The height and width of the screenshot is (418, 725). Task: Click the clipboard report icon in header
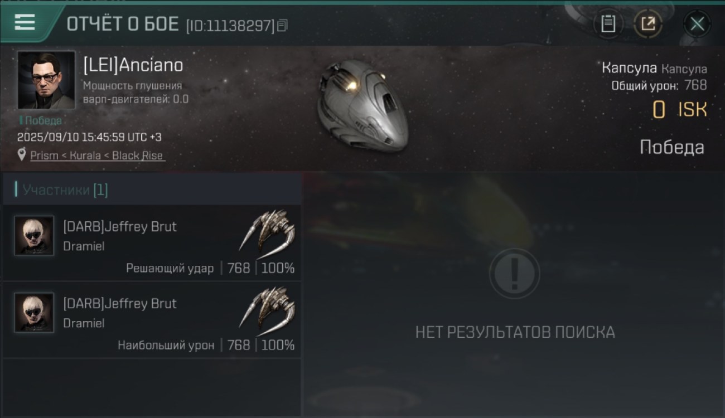click(x=608, y=24)
